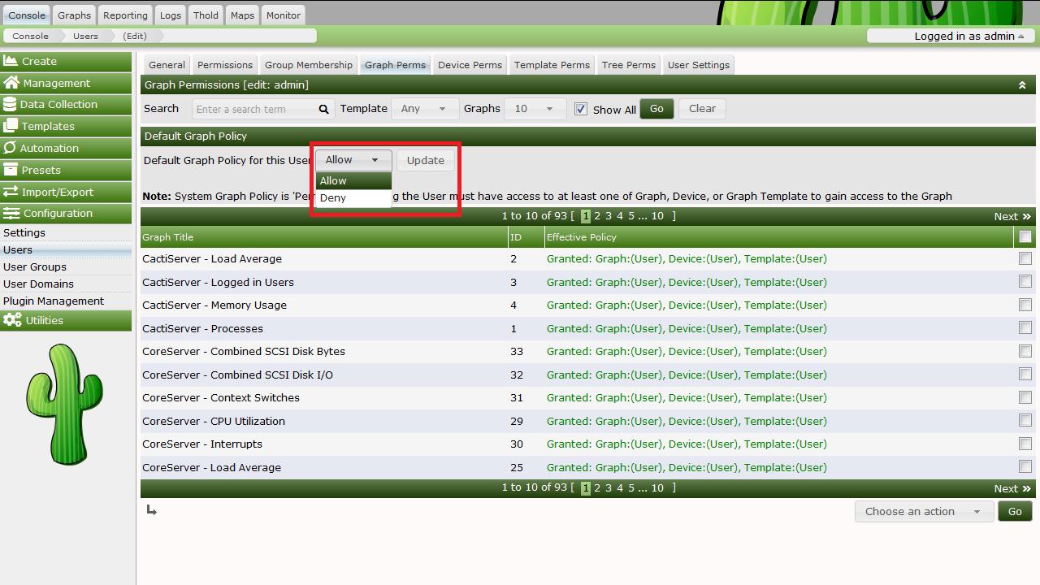This screenshot has height=585, width=1040.
Task: Switch to the Device Perms tab
Action: coord(470,65)
